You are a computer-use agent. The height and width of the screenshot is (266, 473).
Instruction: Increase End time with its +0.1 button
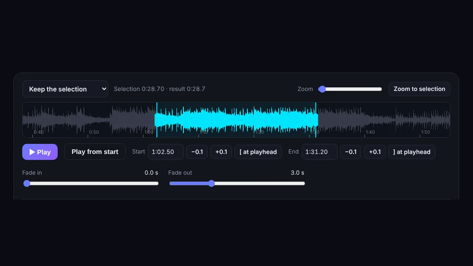pyautogui.click(x=375, y=152)
